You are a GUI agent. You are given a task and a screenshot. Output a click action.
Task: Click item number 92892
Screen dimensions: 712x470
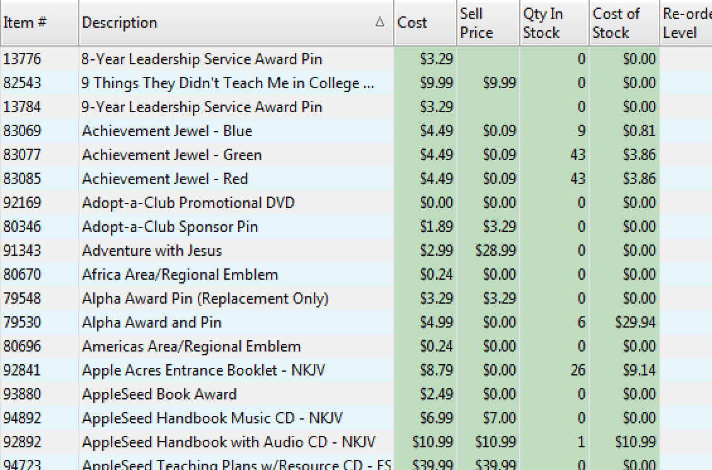click(x=22, y=442)
